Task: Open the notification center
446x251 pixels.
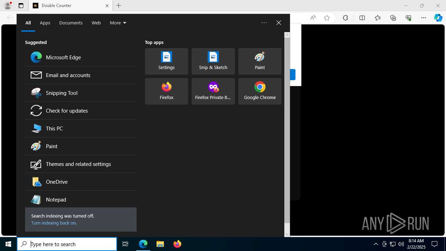Action: click(x=435, y=244)
